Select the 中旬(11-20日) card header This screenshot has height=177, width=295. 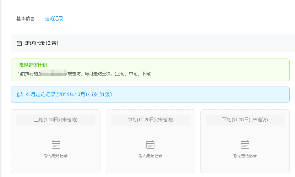pos(150,120)
